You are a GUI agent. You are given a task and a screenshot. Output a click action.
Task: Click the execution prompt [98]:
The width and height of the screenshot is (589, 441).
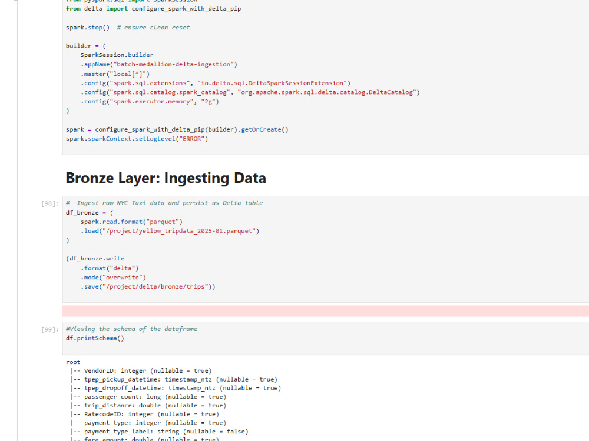tap(49, 203)
